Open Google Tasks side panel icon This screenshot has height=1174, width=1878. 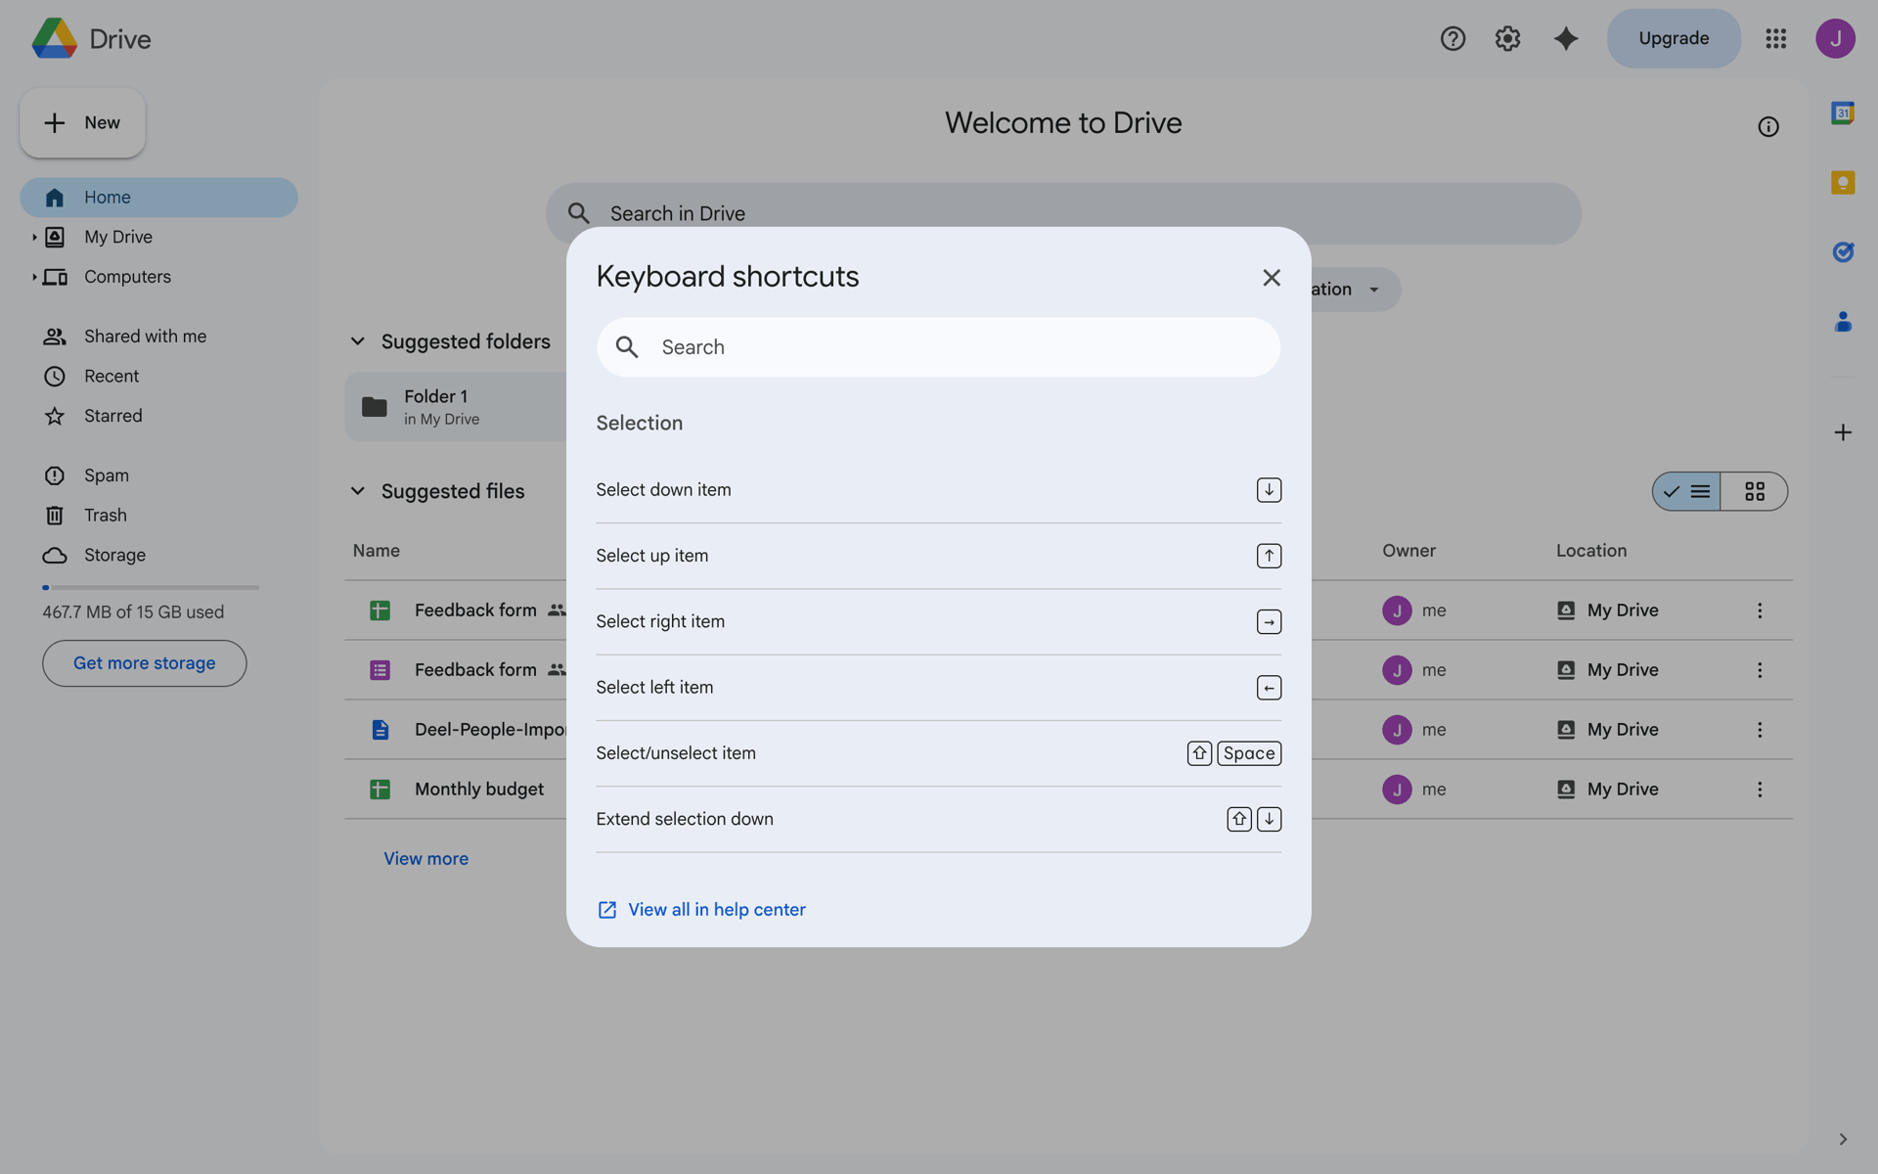click(1843, 252)
